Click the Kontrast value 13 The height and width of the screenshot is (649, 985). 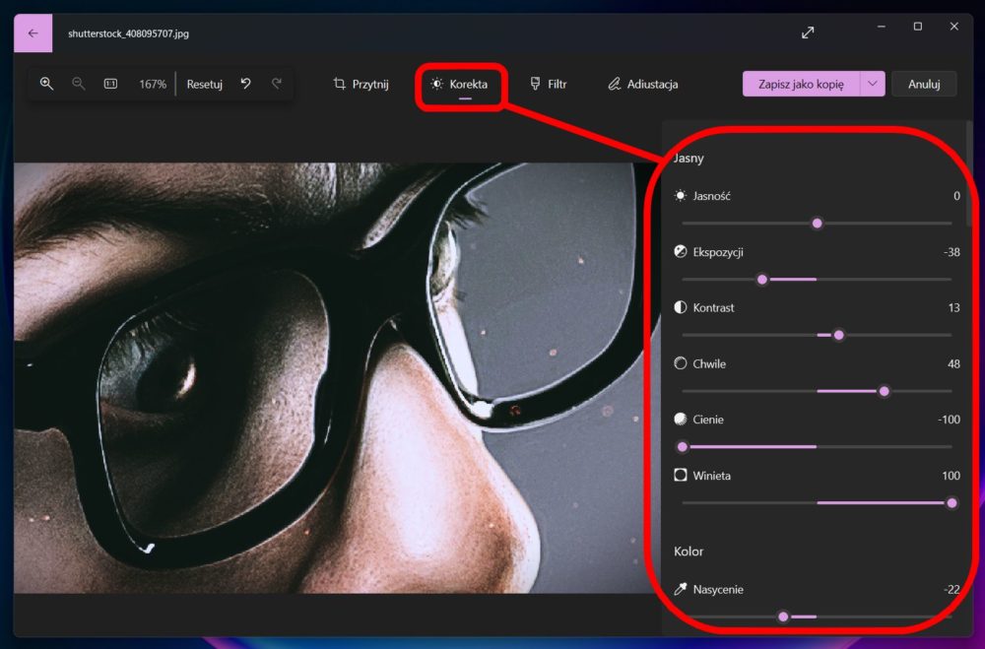pos(953,308)
